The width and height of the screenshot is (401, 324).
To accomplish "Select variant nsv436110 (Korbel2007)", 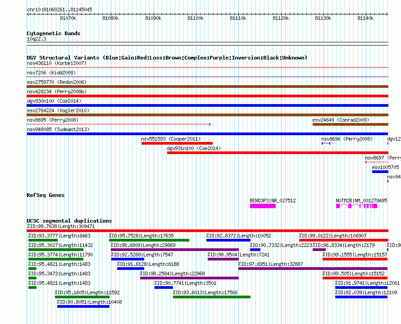I will [x=57, y=63].
